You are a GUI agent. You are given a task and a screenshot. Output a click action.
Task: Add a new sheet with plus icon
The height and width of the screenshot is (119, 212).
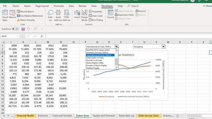point(178,116)
